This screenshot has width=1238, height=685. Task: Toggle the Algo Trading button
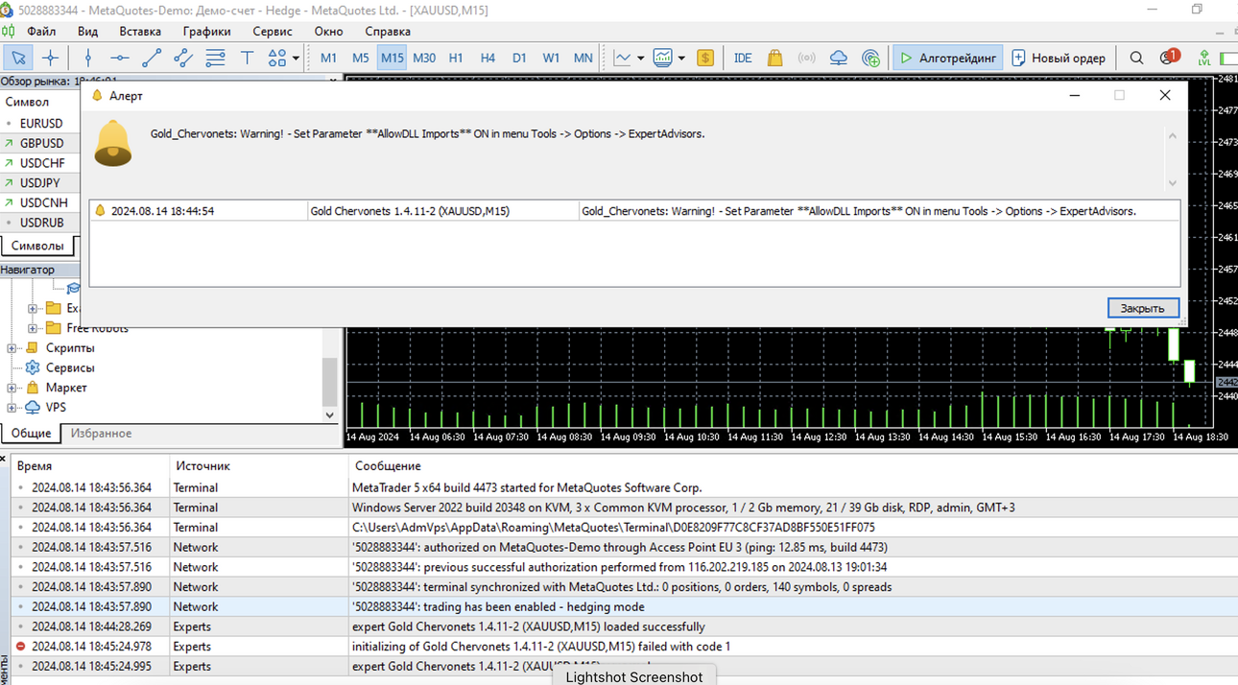click(948, 58)
